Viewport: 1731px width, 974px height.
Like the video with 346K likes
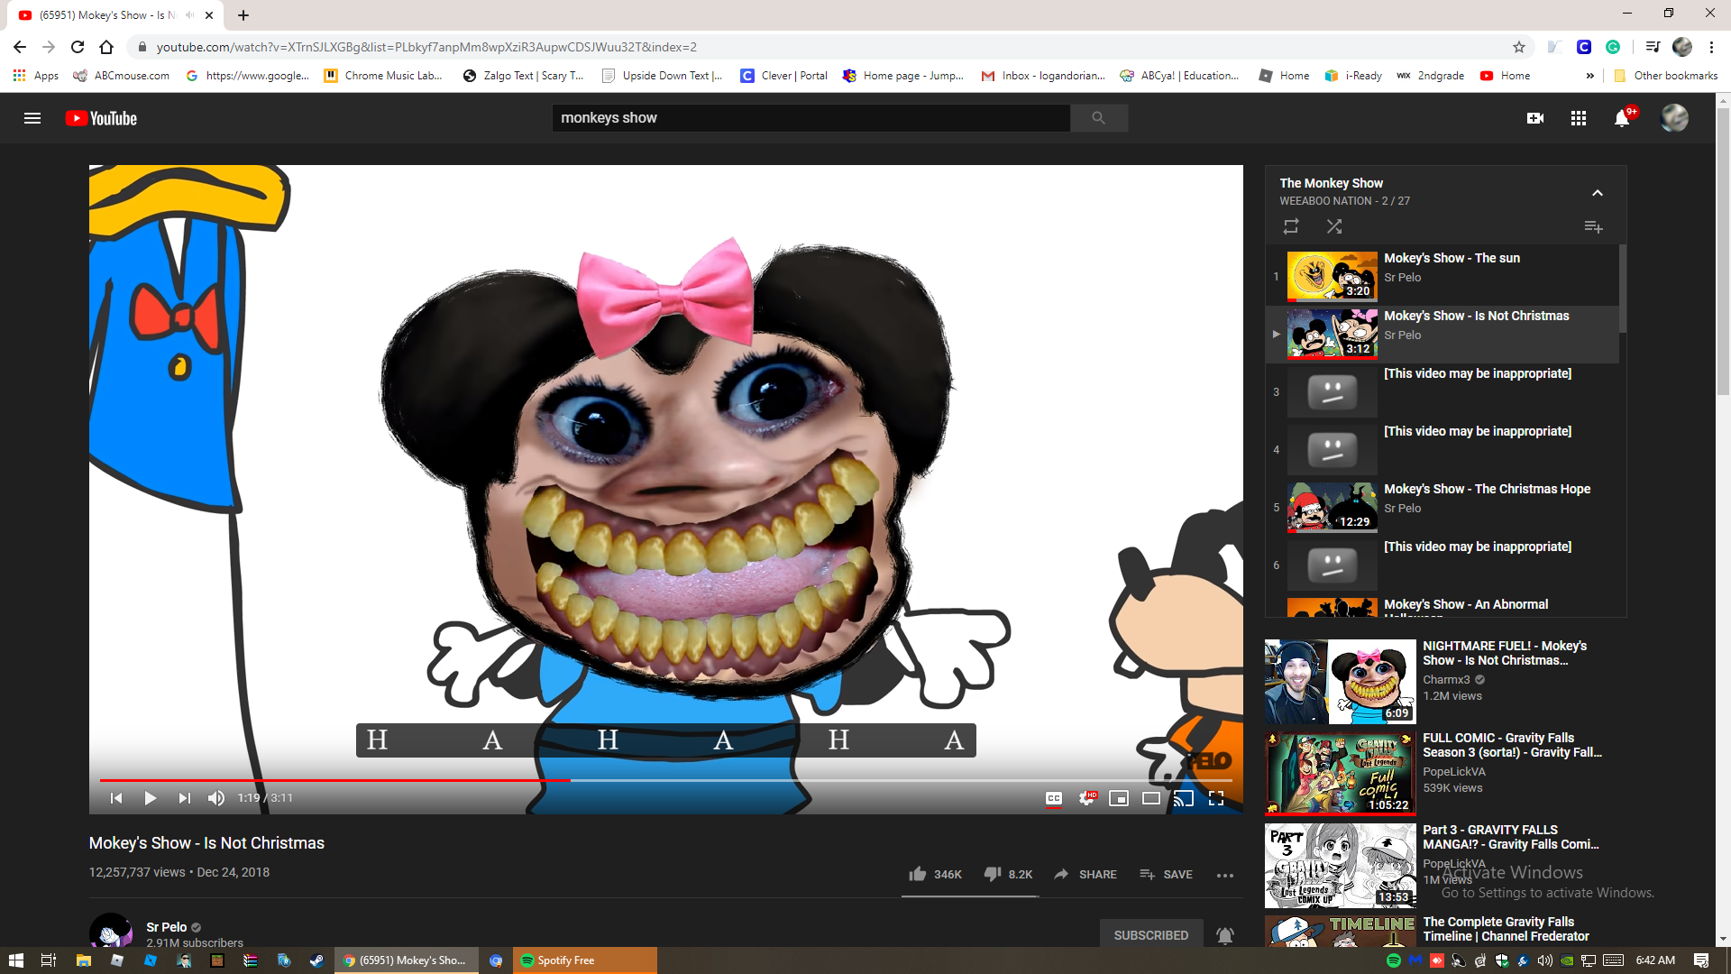pyautogui.click(x=936, y=875)
